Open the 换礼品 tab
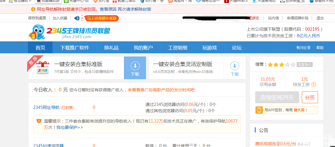 (x=111, y=48)
